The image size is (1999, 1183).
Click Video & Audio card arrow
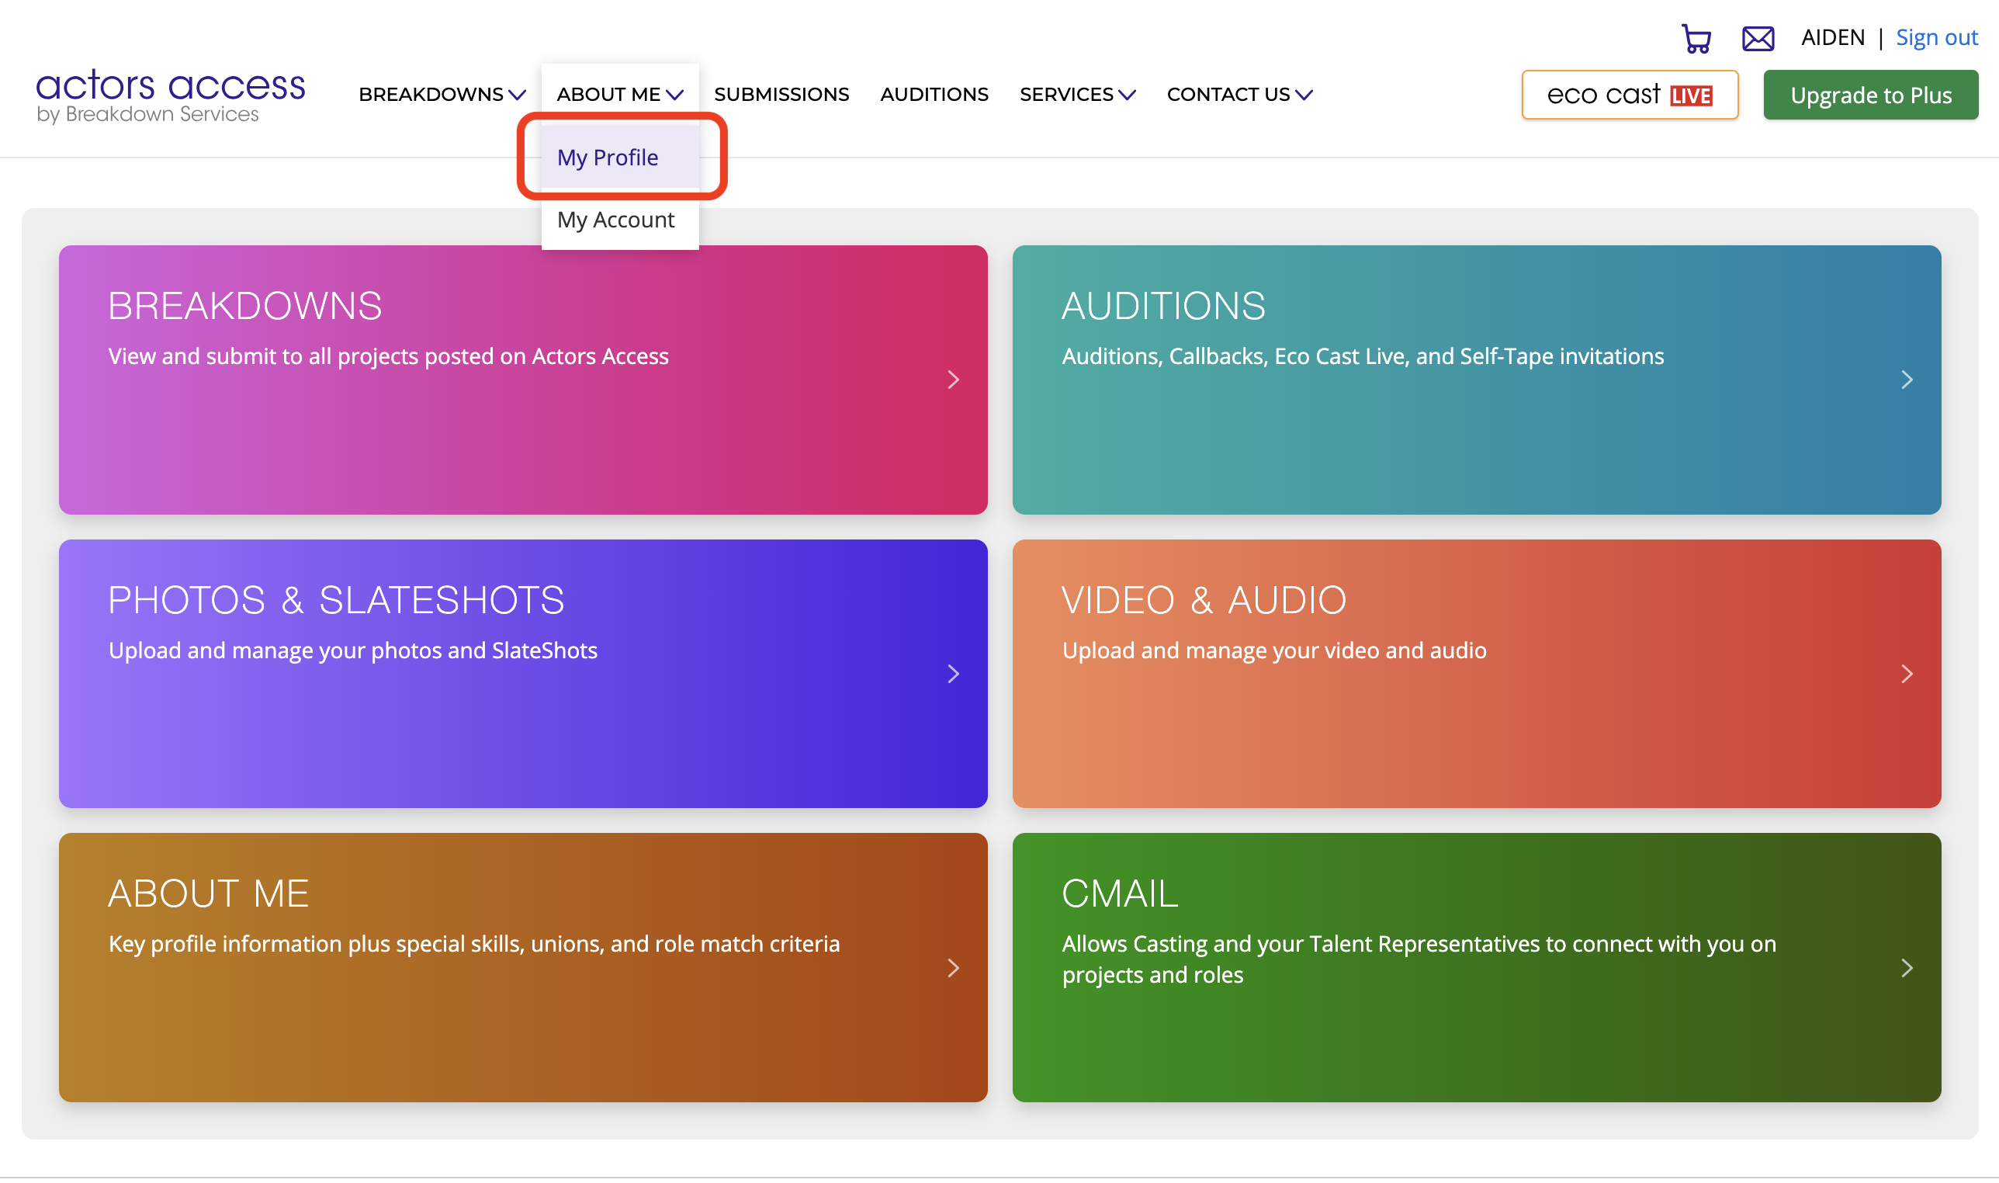point(1906,674)
